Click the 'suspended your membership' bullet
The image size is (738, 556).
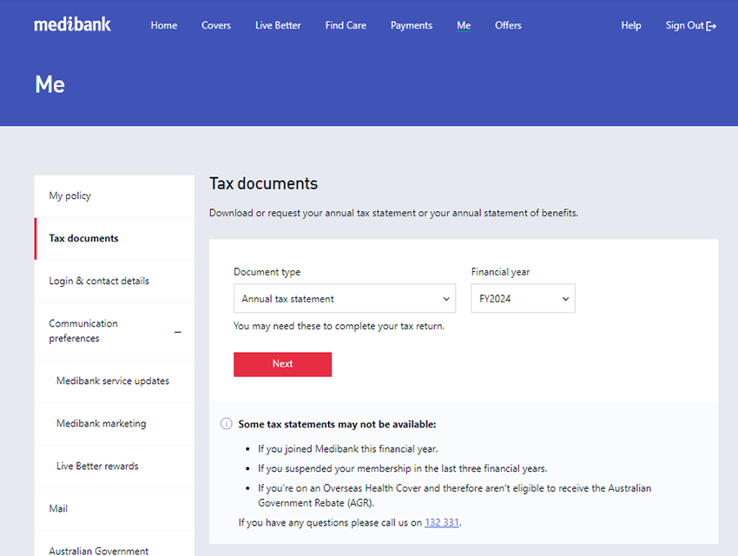pos(402,469)
